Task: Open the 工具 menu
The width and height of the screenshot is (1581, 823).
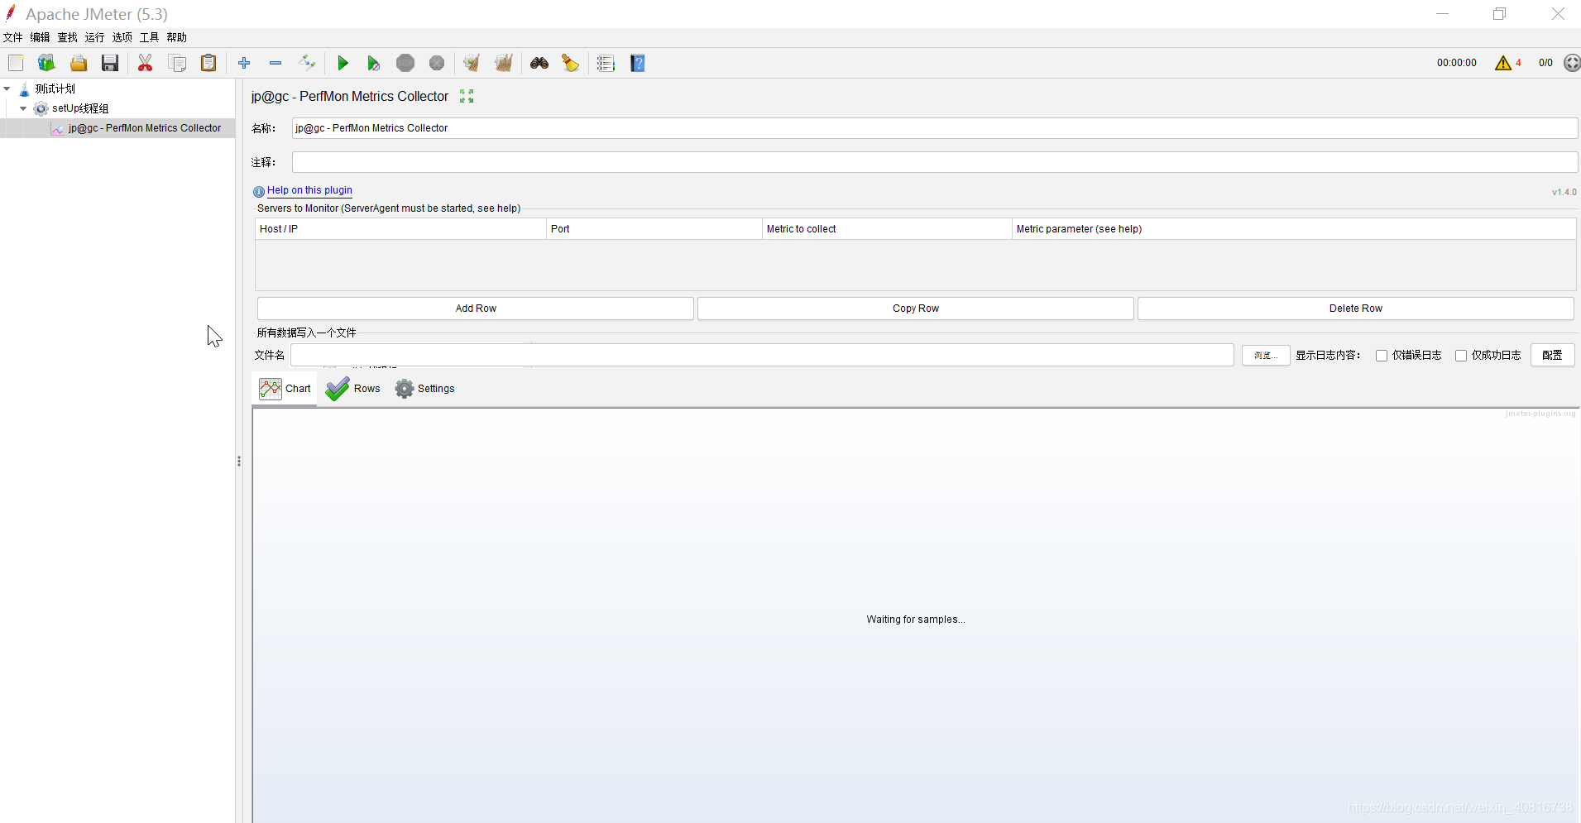Action: coord(150,37)
